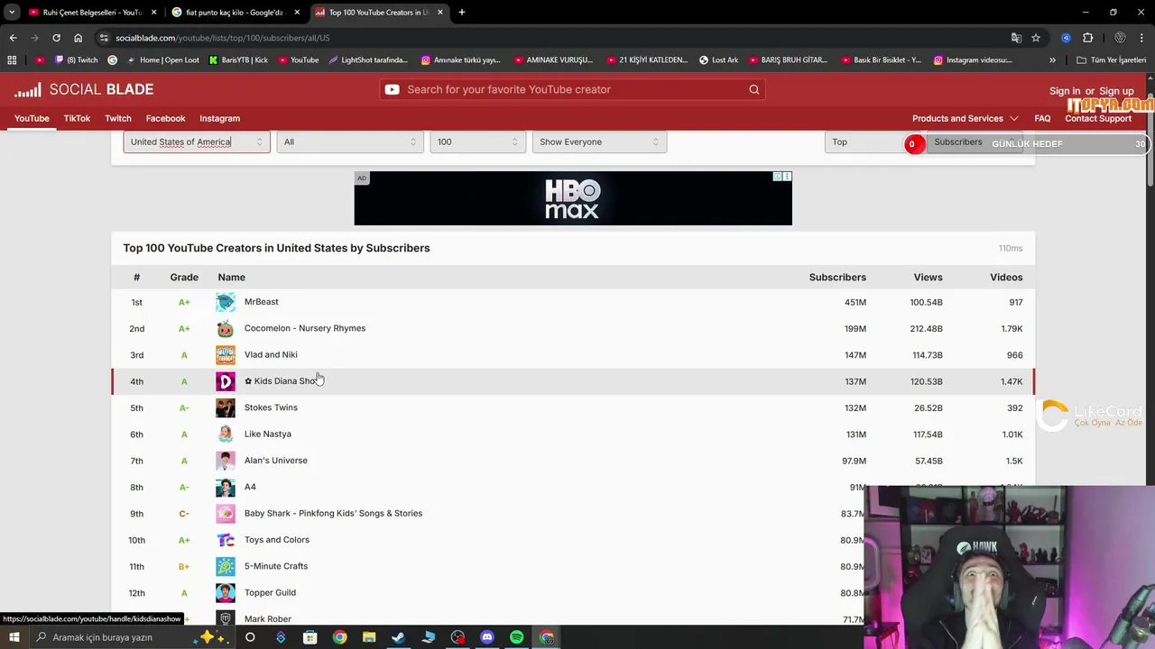The width and height of the screenshot is (1155, 649).
Task: Expand hidden bookmarks overflow chevron
Action: [x=1052, y=60]
